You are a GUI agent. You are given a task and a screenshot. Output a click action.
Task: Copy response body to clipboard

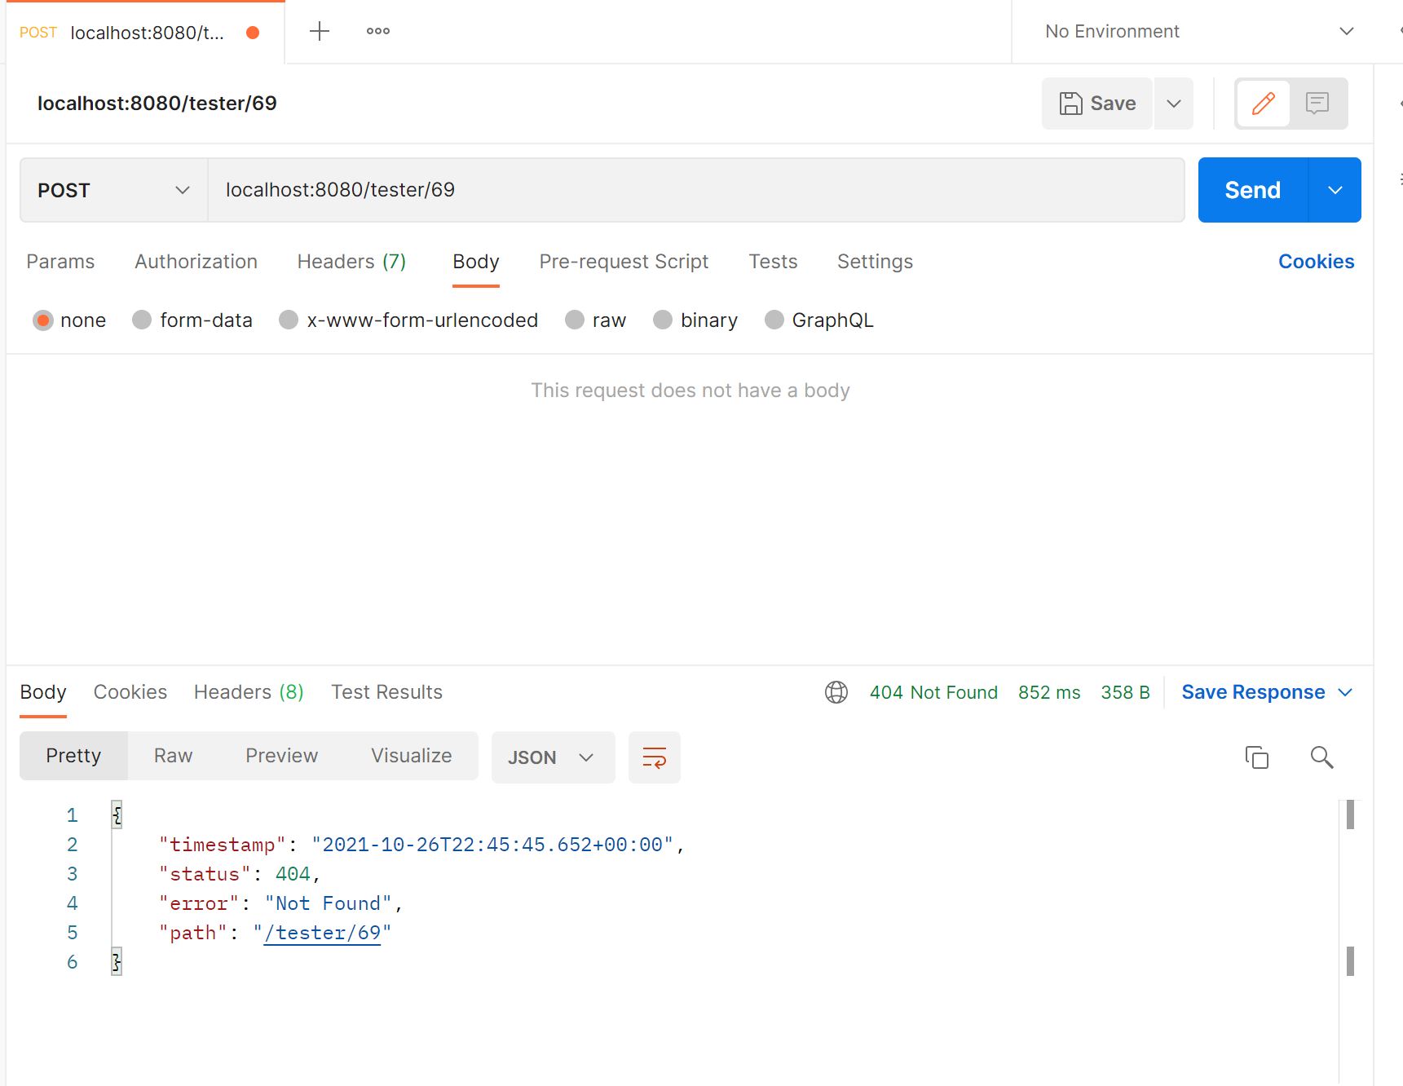pos(1257,757)
